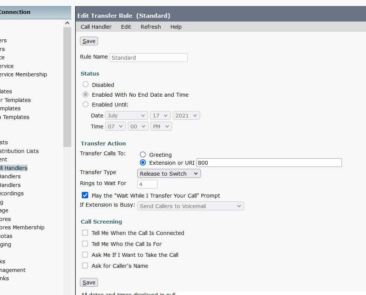Check "Ask for Caller's Name" screening option
Image resolution: width=366 pixels, height=295 pixels.
tap(85, 266)
